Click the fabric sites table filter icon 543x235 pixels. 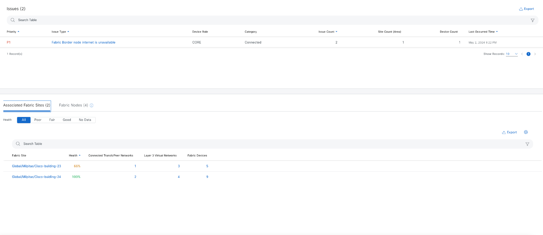click(527, 144)
